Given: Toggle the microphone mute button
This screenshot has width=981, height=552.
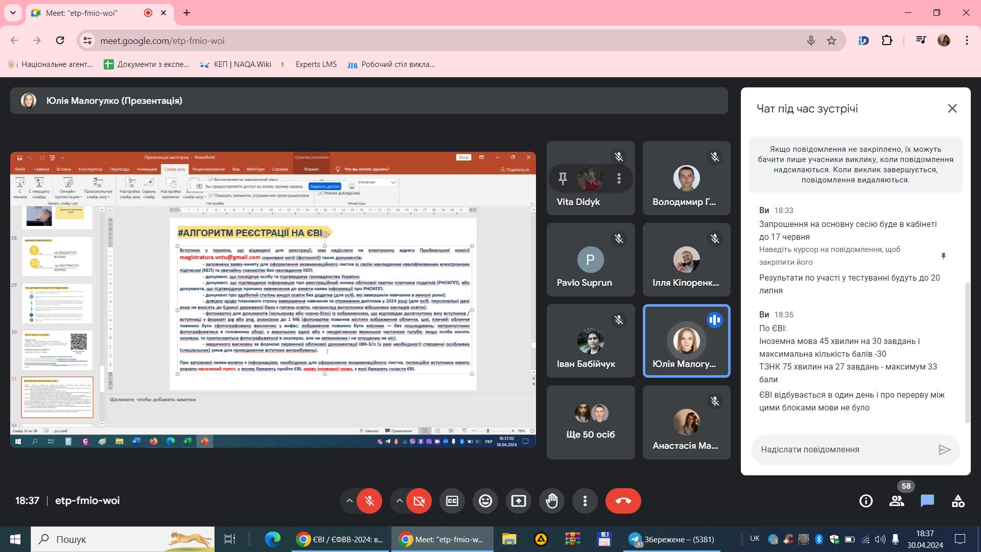Looking at the screenshot, I should coord(369,501).
